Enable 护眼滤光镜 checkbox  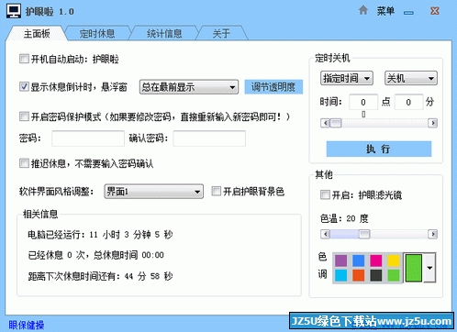(x=325, y=194)
